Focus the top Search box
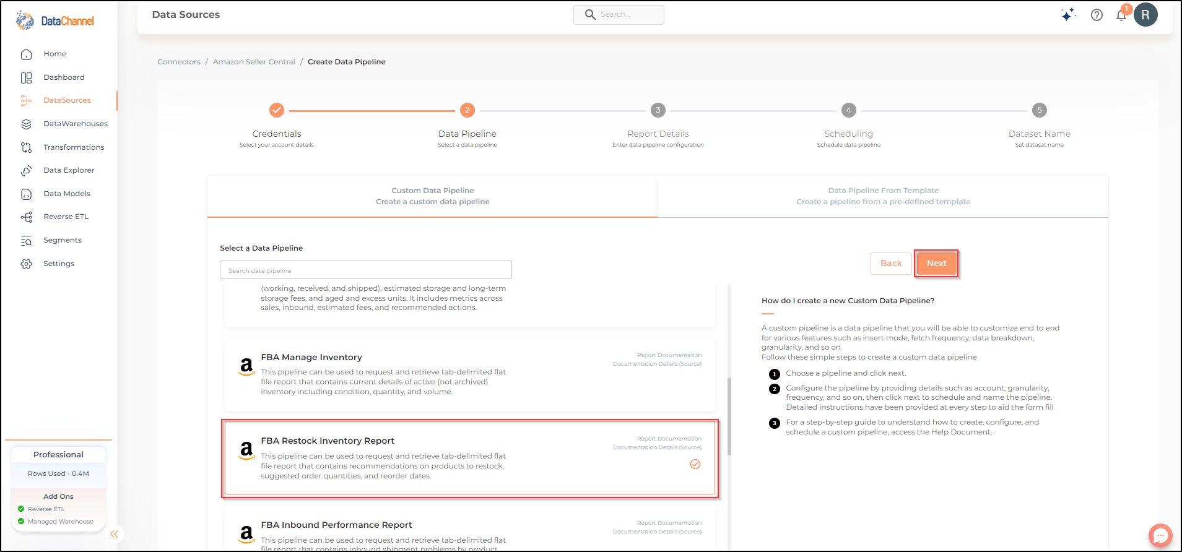This screenshot has width=1182, height=552. tap(619, 15)
